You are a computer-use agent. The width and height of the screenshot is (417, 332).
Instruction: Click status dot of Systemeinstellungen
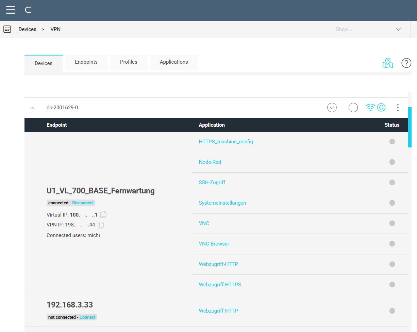tap(392, 203)
